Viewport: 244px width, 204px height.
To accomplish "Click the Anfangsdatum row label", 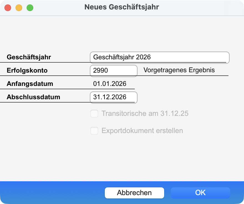I will [30, 84].
